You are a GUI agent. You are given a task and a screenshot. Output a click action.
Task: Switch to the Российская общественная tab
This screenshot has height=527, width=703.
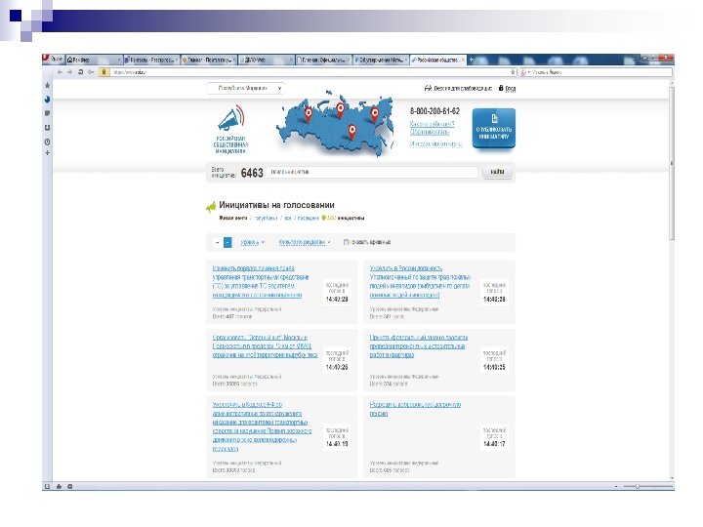(438, 60)
